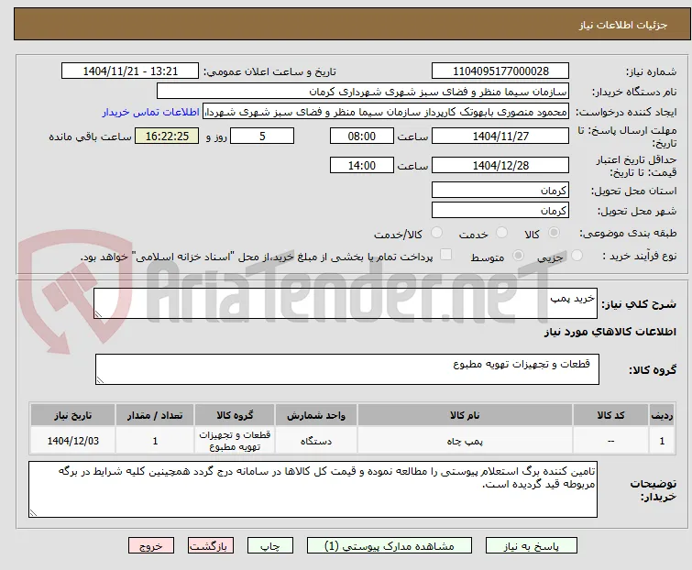The width and height of the screenshot is (692, 570).
Task: Click the ردیف column header
Action: click(x=662, y=415)
